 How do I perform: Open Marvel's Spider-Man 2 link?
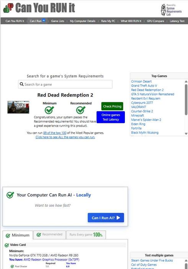(x=146, y=120)
